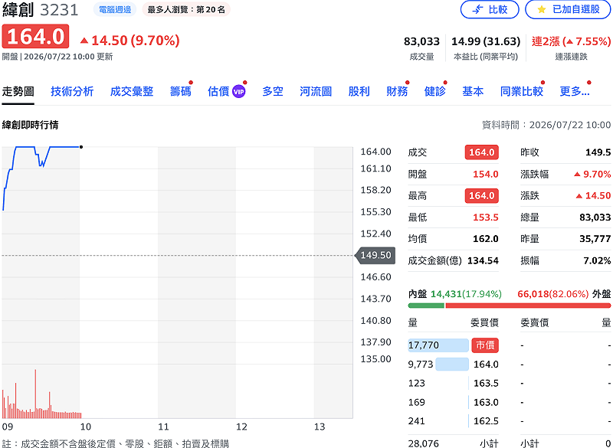Click the 委賣價 column header

(x=534, y=322)
